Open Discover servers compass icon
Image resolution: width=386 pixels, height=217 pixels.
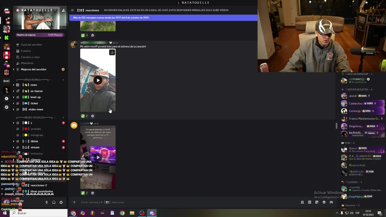pos(6,107)
